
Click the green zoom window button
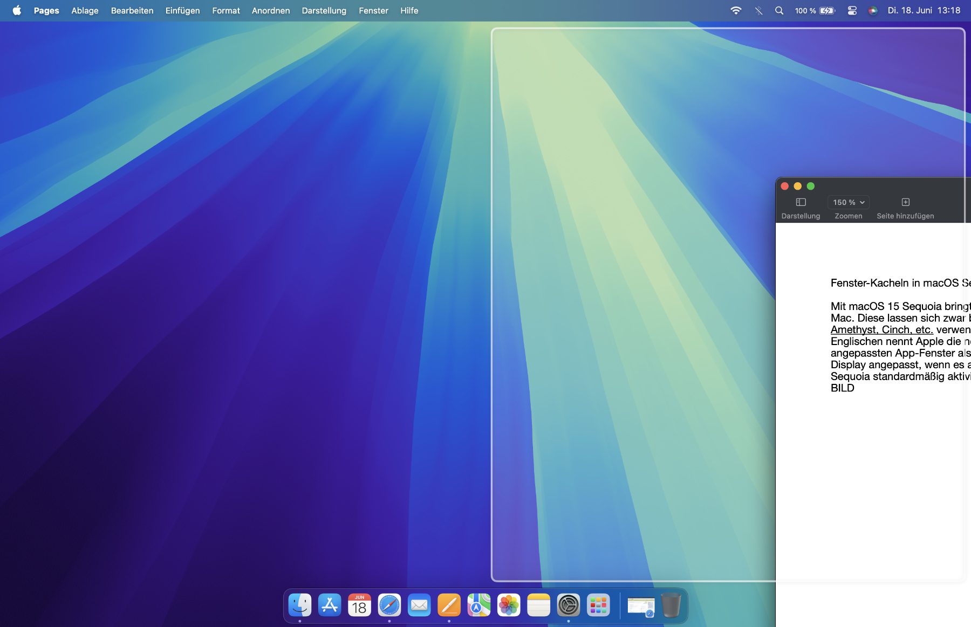(810, 186)
